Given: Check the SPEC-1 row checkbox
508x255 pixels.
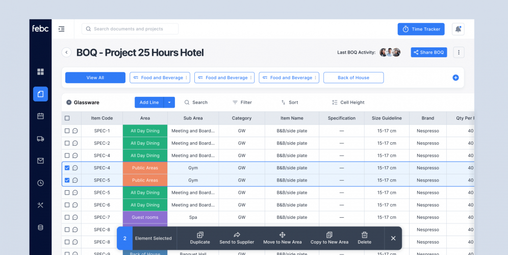Looking at the screenshot, I should pyautogui.click(x=67, y=131).
